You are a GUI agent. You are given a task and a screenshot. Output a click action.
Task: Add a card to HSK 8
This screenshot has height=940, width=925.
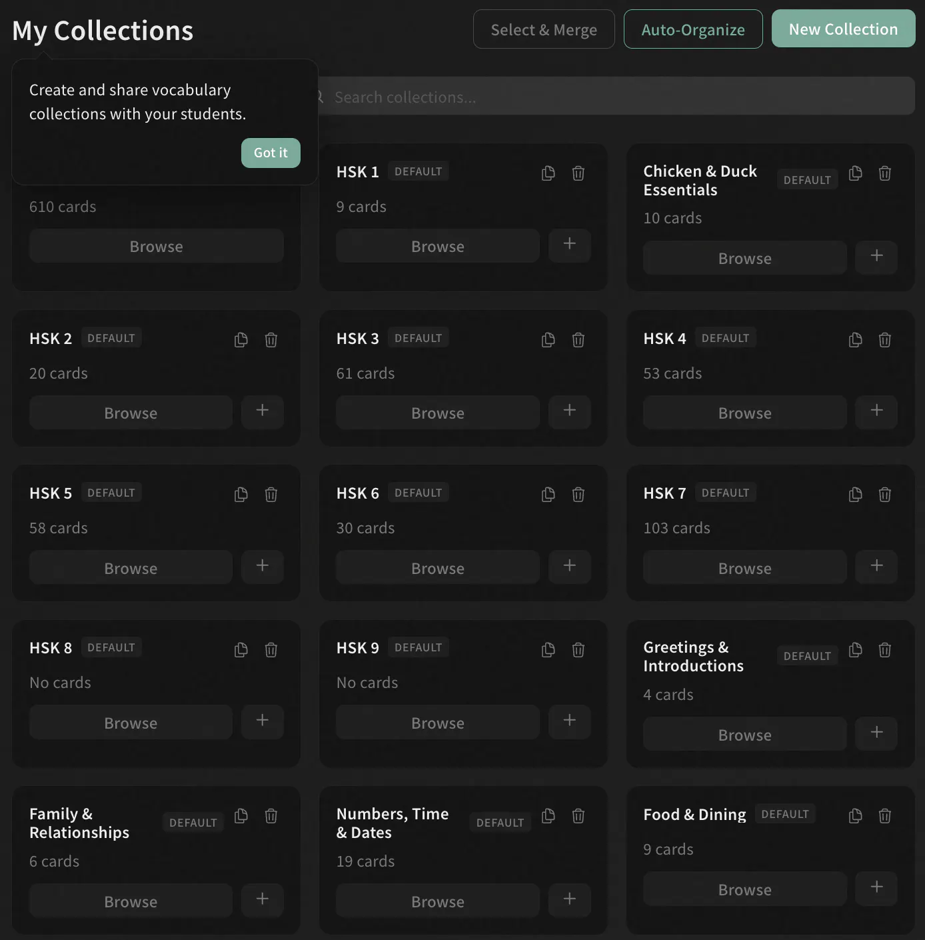[x=263, y=721]
